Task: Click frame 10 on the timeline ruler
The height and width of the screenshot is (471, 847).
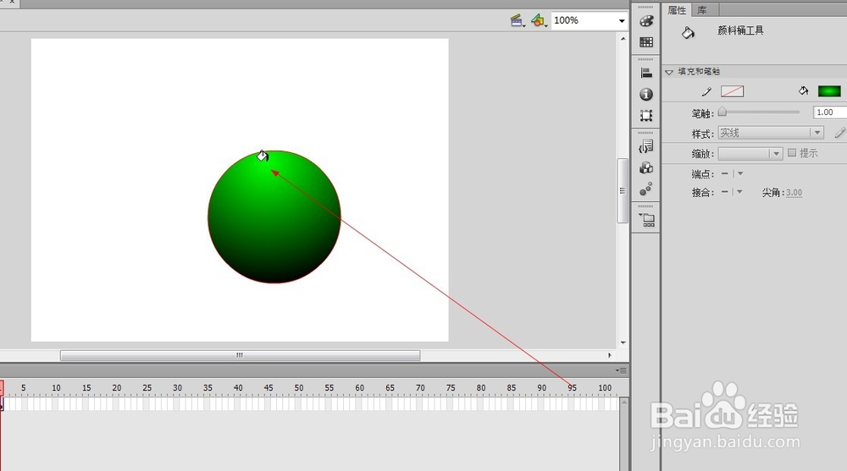Action: click(56, 387)
